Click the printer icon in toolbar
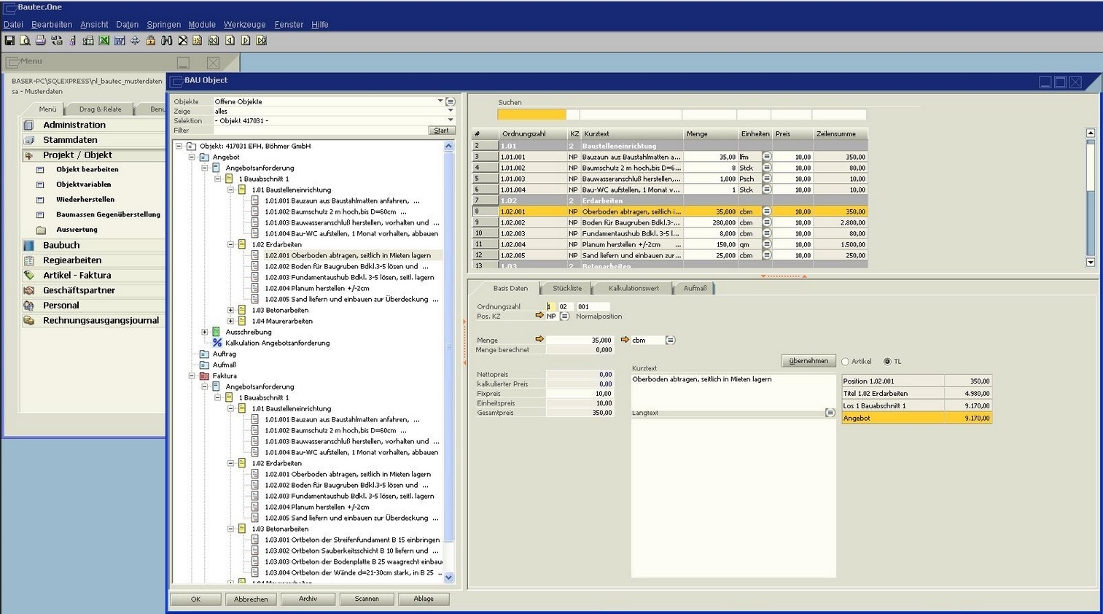 tap(40, 41)
